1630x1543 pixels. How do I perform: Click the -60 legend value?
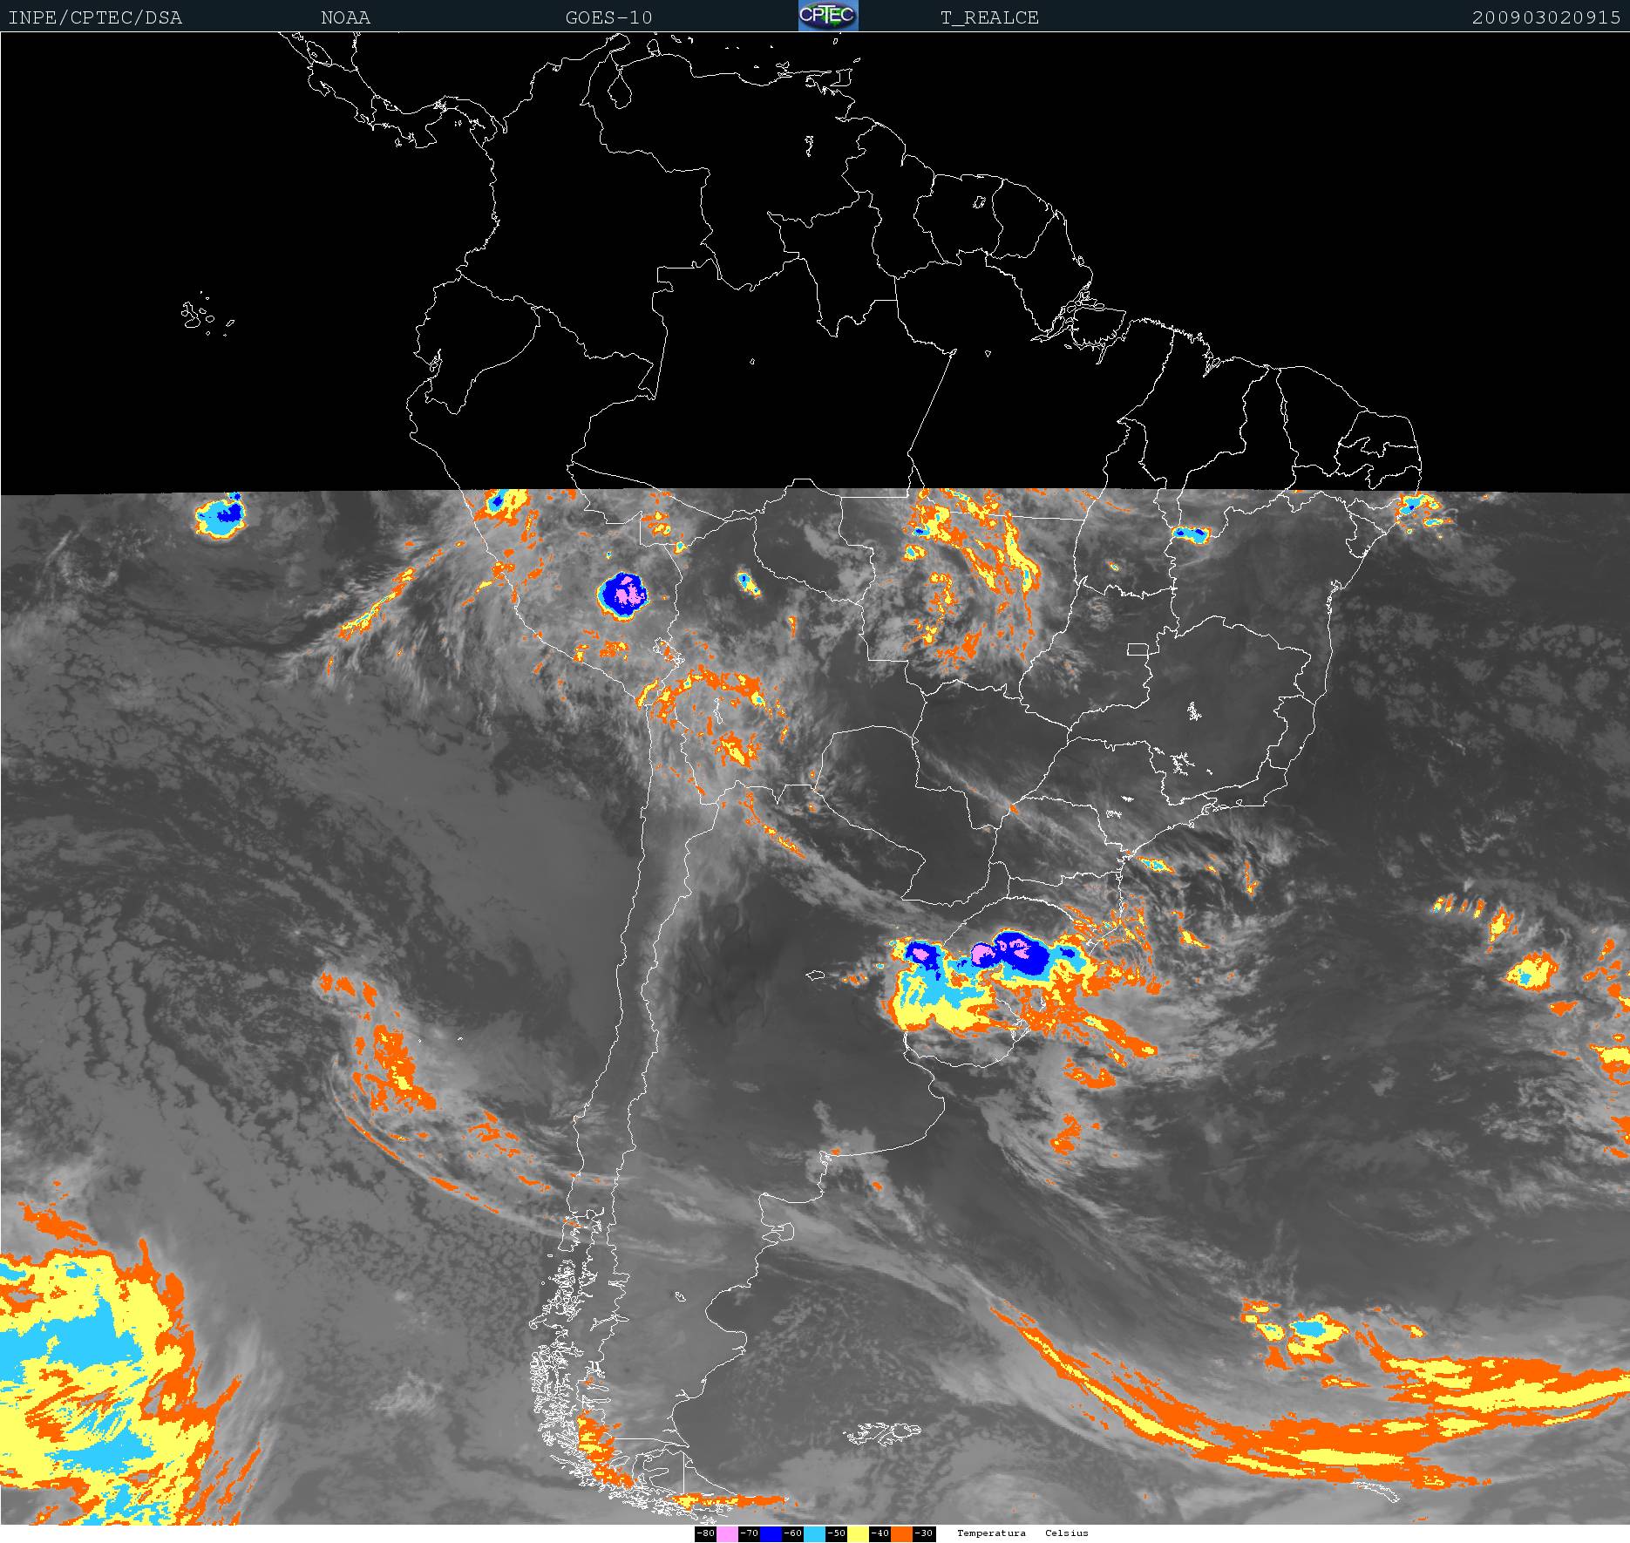pos(792,1533)
